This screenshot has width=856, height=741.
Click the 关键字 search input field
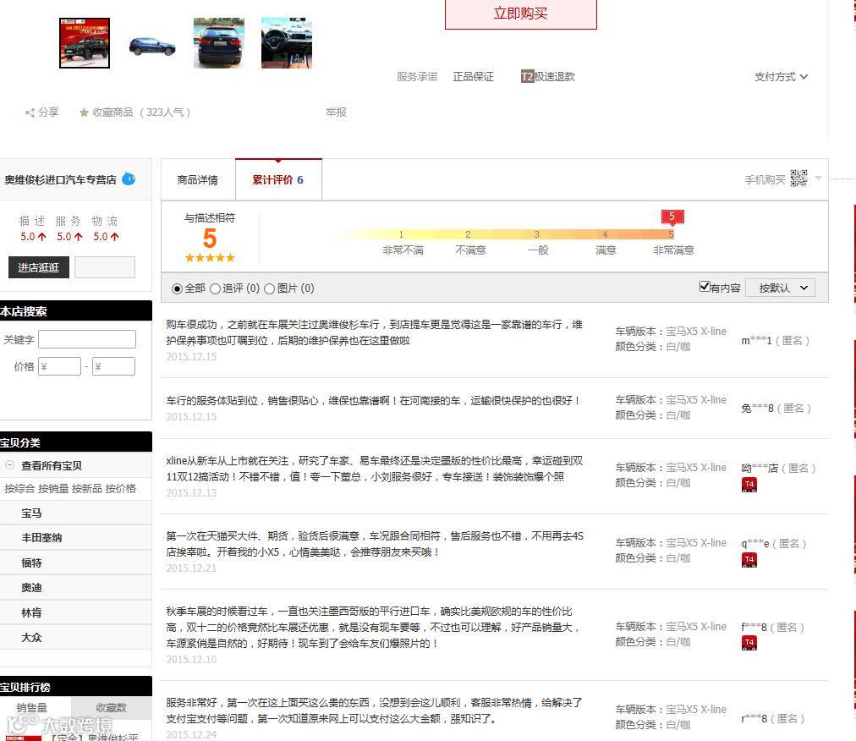[x=87, y=339]
